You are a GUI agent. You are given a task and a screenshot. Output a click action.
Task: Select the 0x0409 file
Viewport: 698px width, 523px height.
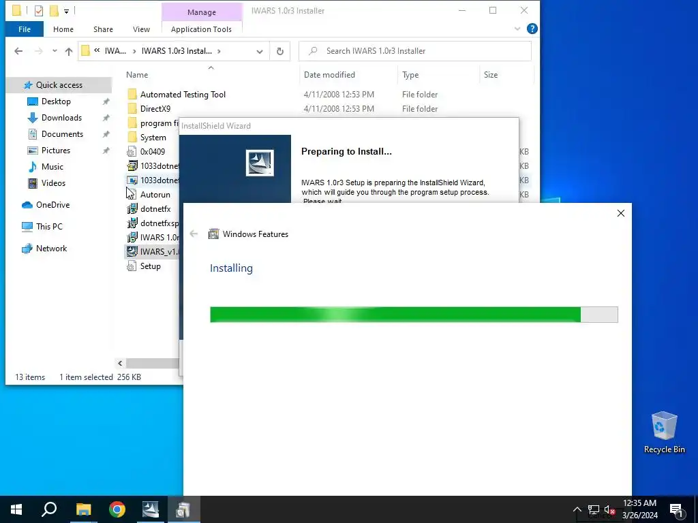click(152, 152)
